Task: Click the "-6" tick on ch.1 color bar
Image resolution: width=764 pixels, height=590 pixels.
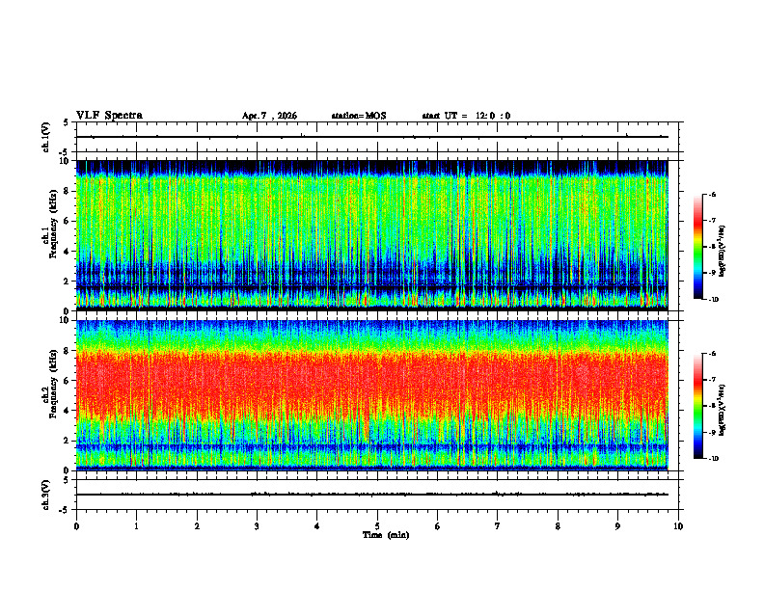Action: (x=713, y=194)
